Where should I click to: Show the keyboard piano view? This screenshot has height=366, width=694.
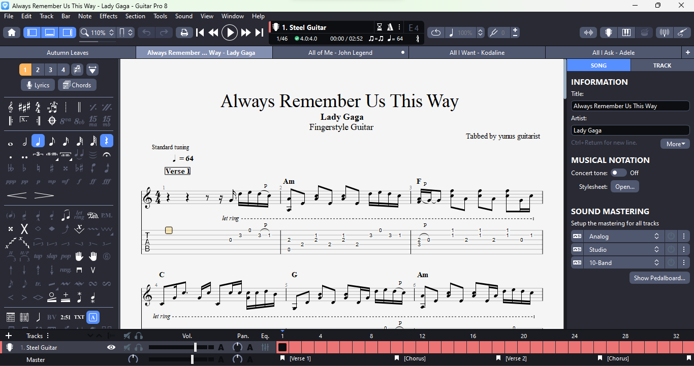click(x=626, y=32)
